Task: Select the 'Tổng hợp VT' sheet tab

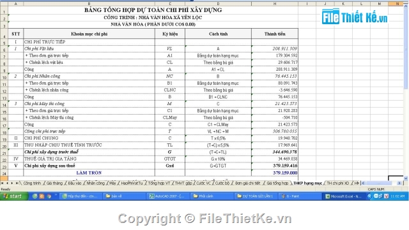Action: pyautogui.click(x=159, y=183)
